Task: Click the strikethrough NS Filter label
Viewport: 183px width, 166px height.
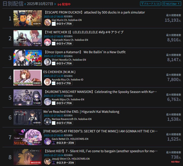Action: (x=175, y=162)
